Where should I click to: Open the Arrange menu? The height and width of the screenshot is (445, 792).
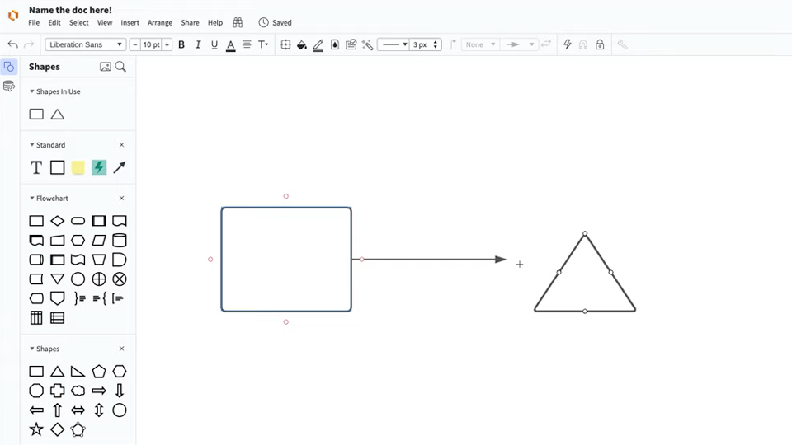[160, 23]
